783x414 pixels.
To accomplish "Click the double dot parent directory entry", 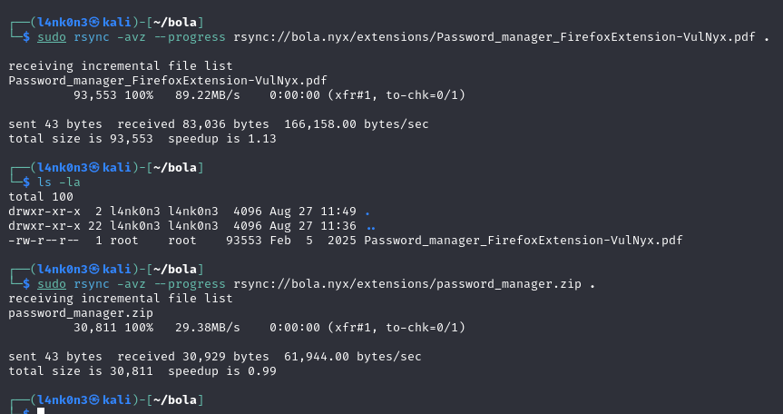I will coord(369,226).
